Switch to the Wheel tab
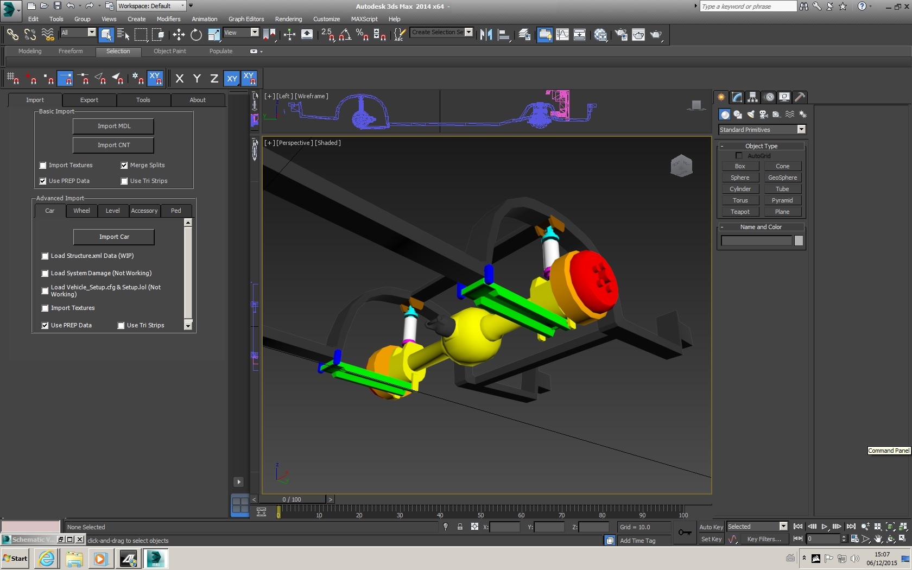Image resolution: width=912 pixels, height=570 pixels. [x=81, y=211]
